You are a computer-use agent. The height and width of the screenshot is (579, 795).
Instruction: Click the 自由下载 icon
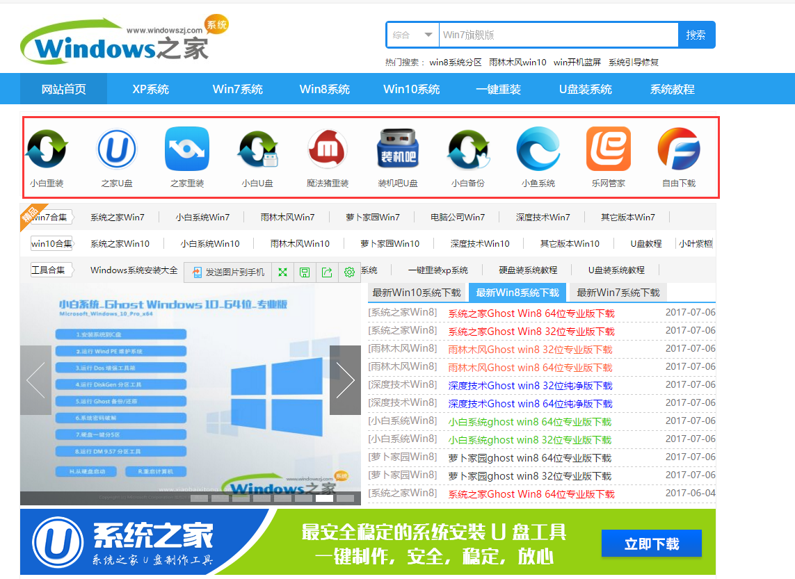(678, 148)
